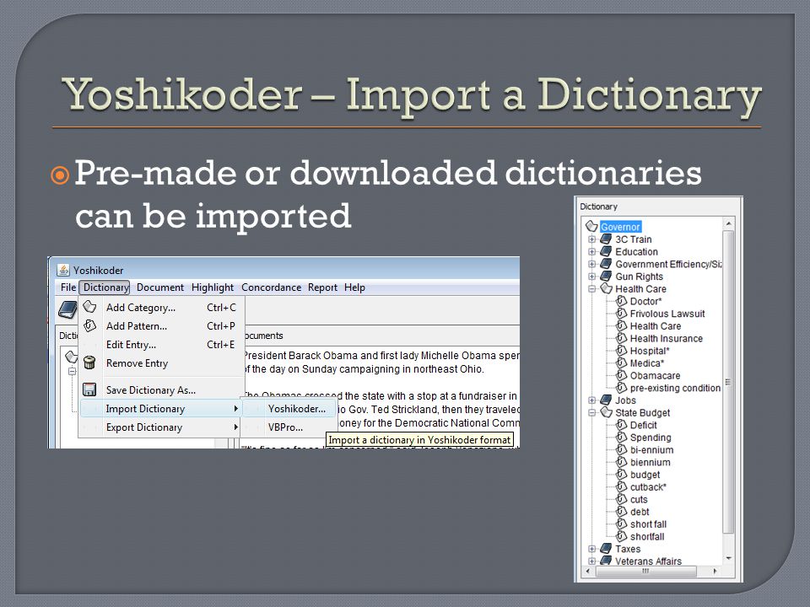
Task: Open Export Dictionary submenu
Action: click(162, 427)
